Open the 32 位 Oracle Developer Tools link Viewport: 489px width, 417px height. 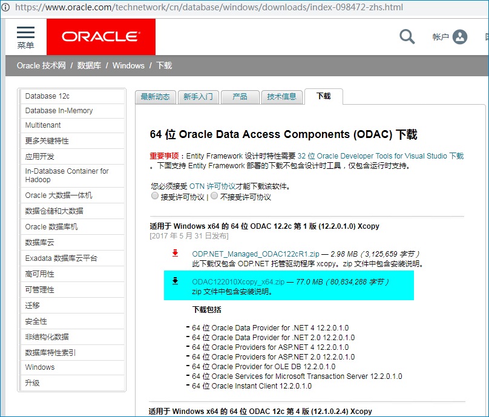381,156
